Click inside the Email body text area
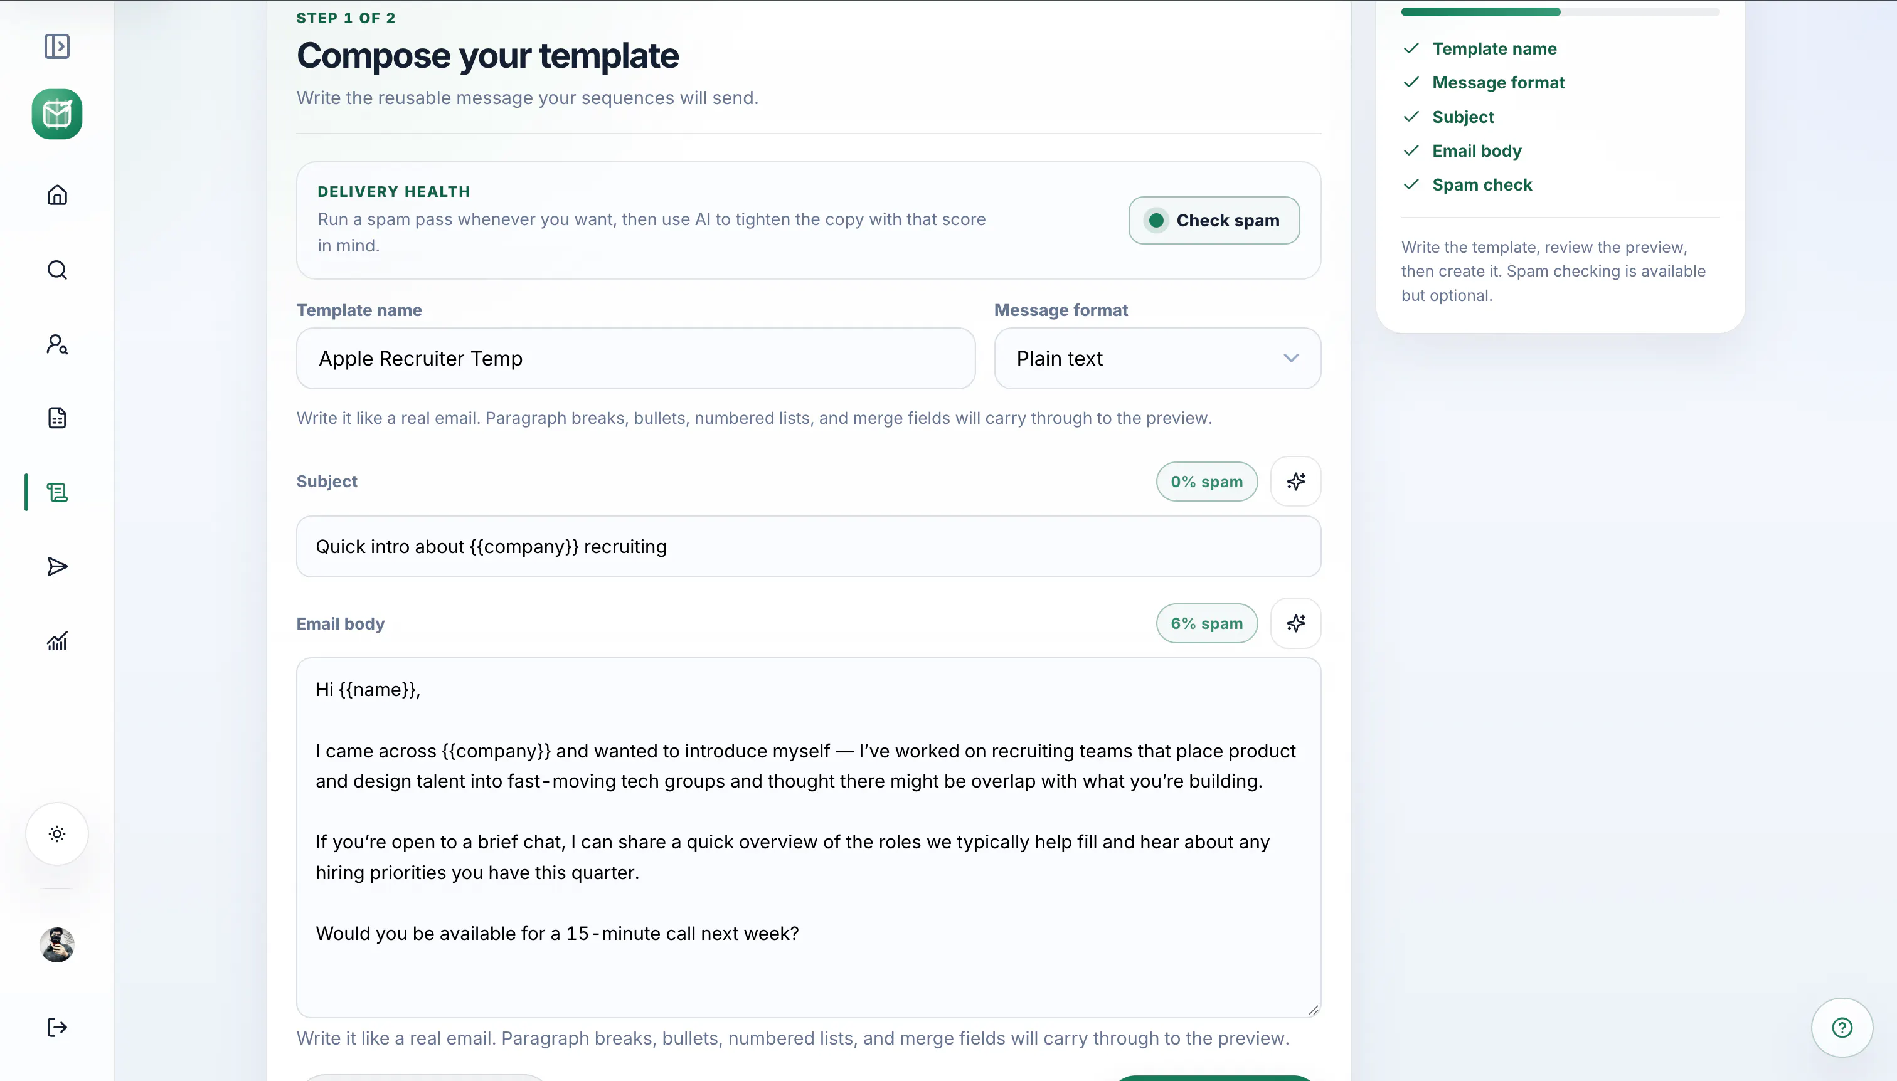Screen dimensions: 1897x1081 (x=808, y=838)
